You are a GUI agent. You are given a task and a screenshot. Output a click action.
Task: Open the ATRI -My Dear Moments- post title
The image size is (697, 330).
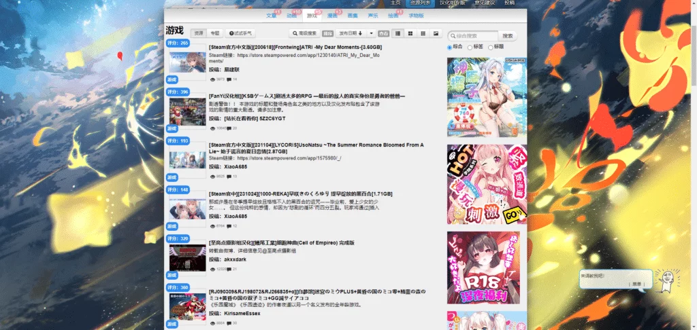[x=295, y=47]
